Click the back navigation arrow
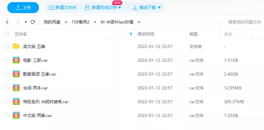 click(x=7, y=22)
